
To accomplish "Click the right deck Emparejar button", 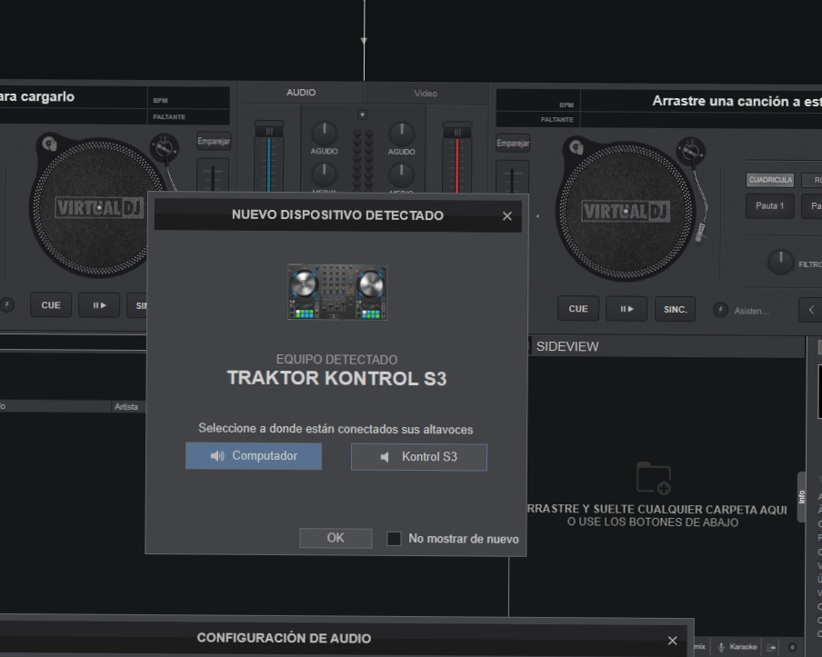I will pyautogui.click(x=513, y=143).
